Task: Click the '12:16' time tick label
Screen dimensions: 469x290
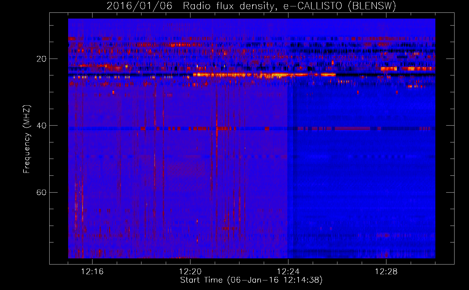Action: pos(92,272)
